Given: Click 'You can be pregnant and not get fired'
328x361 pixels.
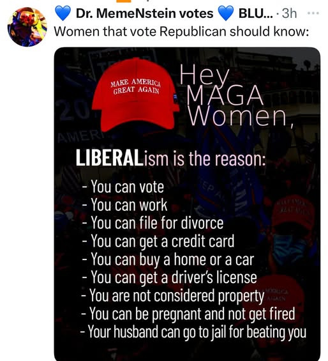Looking at the screenshot, I should tap(188, 314).
